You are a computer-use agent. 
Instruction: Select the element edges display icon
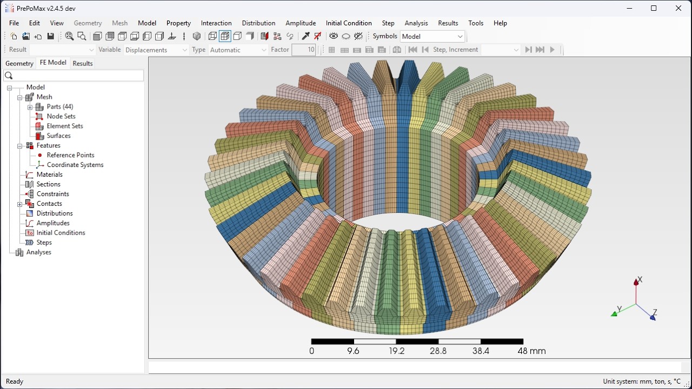[225, 36]
